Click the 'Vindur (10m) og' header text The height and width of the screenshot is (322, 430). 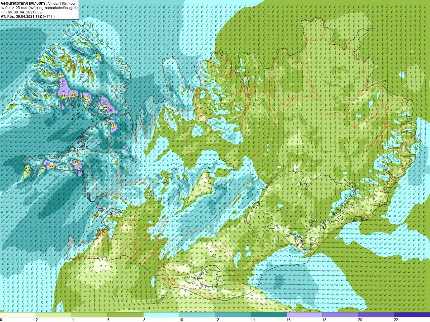pyautogui.click(x=61, y=3)
